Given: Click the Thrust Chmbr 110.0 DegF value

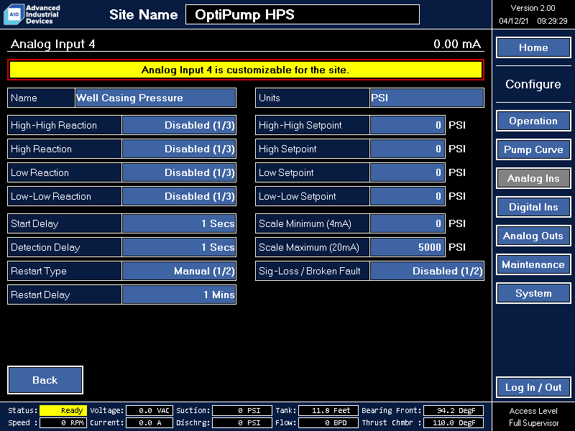Looking at the screenshot, I should coord(454,422).
